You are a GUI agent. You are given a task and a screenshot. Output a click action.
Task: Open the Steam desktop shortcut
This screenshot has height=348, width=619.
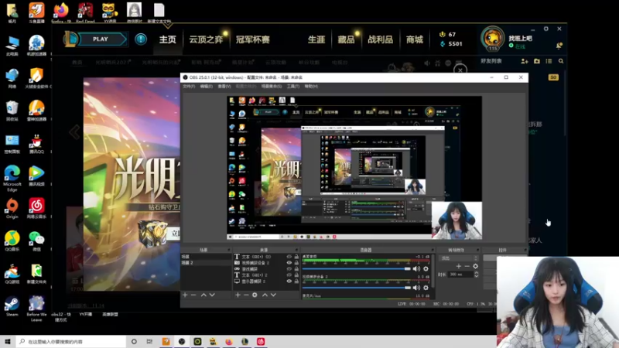(12, 306)
